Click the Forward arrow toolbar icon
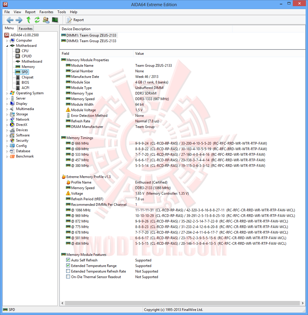308x315 pixels. (x=19, y=20)
